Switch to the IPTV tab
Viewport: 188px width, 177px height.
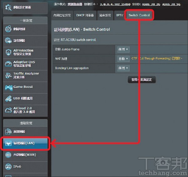pos(120,15)
